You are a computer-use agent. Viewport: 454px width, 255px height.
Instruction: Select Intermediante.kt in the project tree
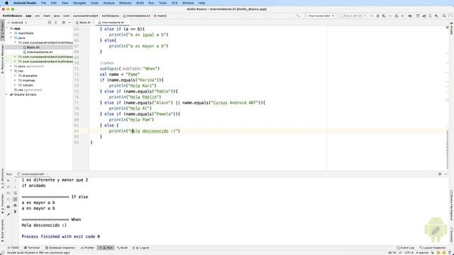pyautogui.click(x=39, y=52)
